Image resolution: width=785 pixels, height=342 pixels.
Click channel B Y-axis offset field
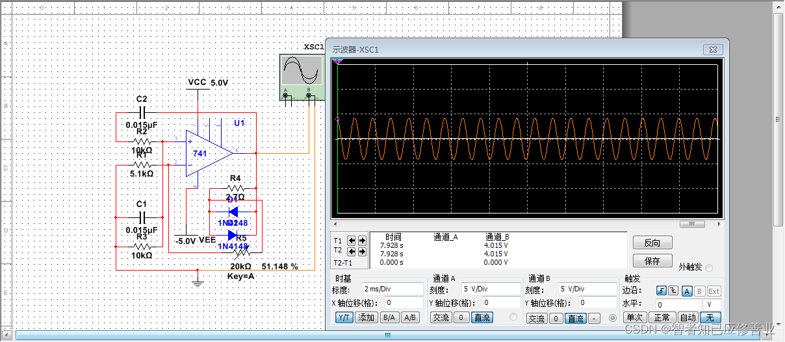click(598, 302)
